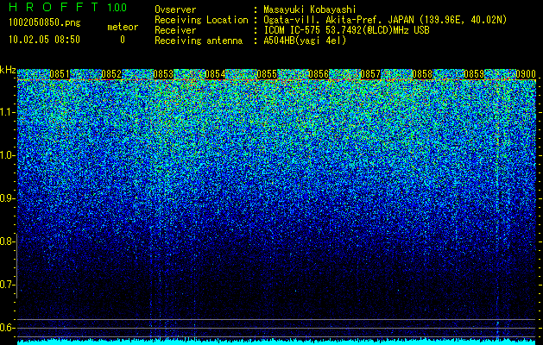Click the Ovserver label
Screen dimensions: 543x345
pyautogui.click(x=175, y=9)
